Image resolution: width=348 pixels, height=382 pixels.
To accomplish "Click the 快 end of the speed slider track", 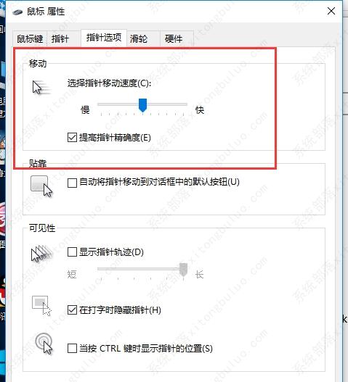I will click(187, 104).
